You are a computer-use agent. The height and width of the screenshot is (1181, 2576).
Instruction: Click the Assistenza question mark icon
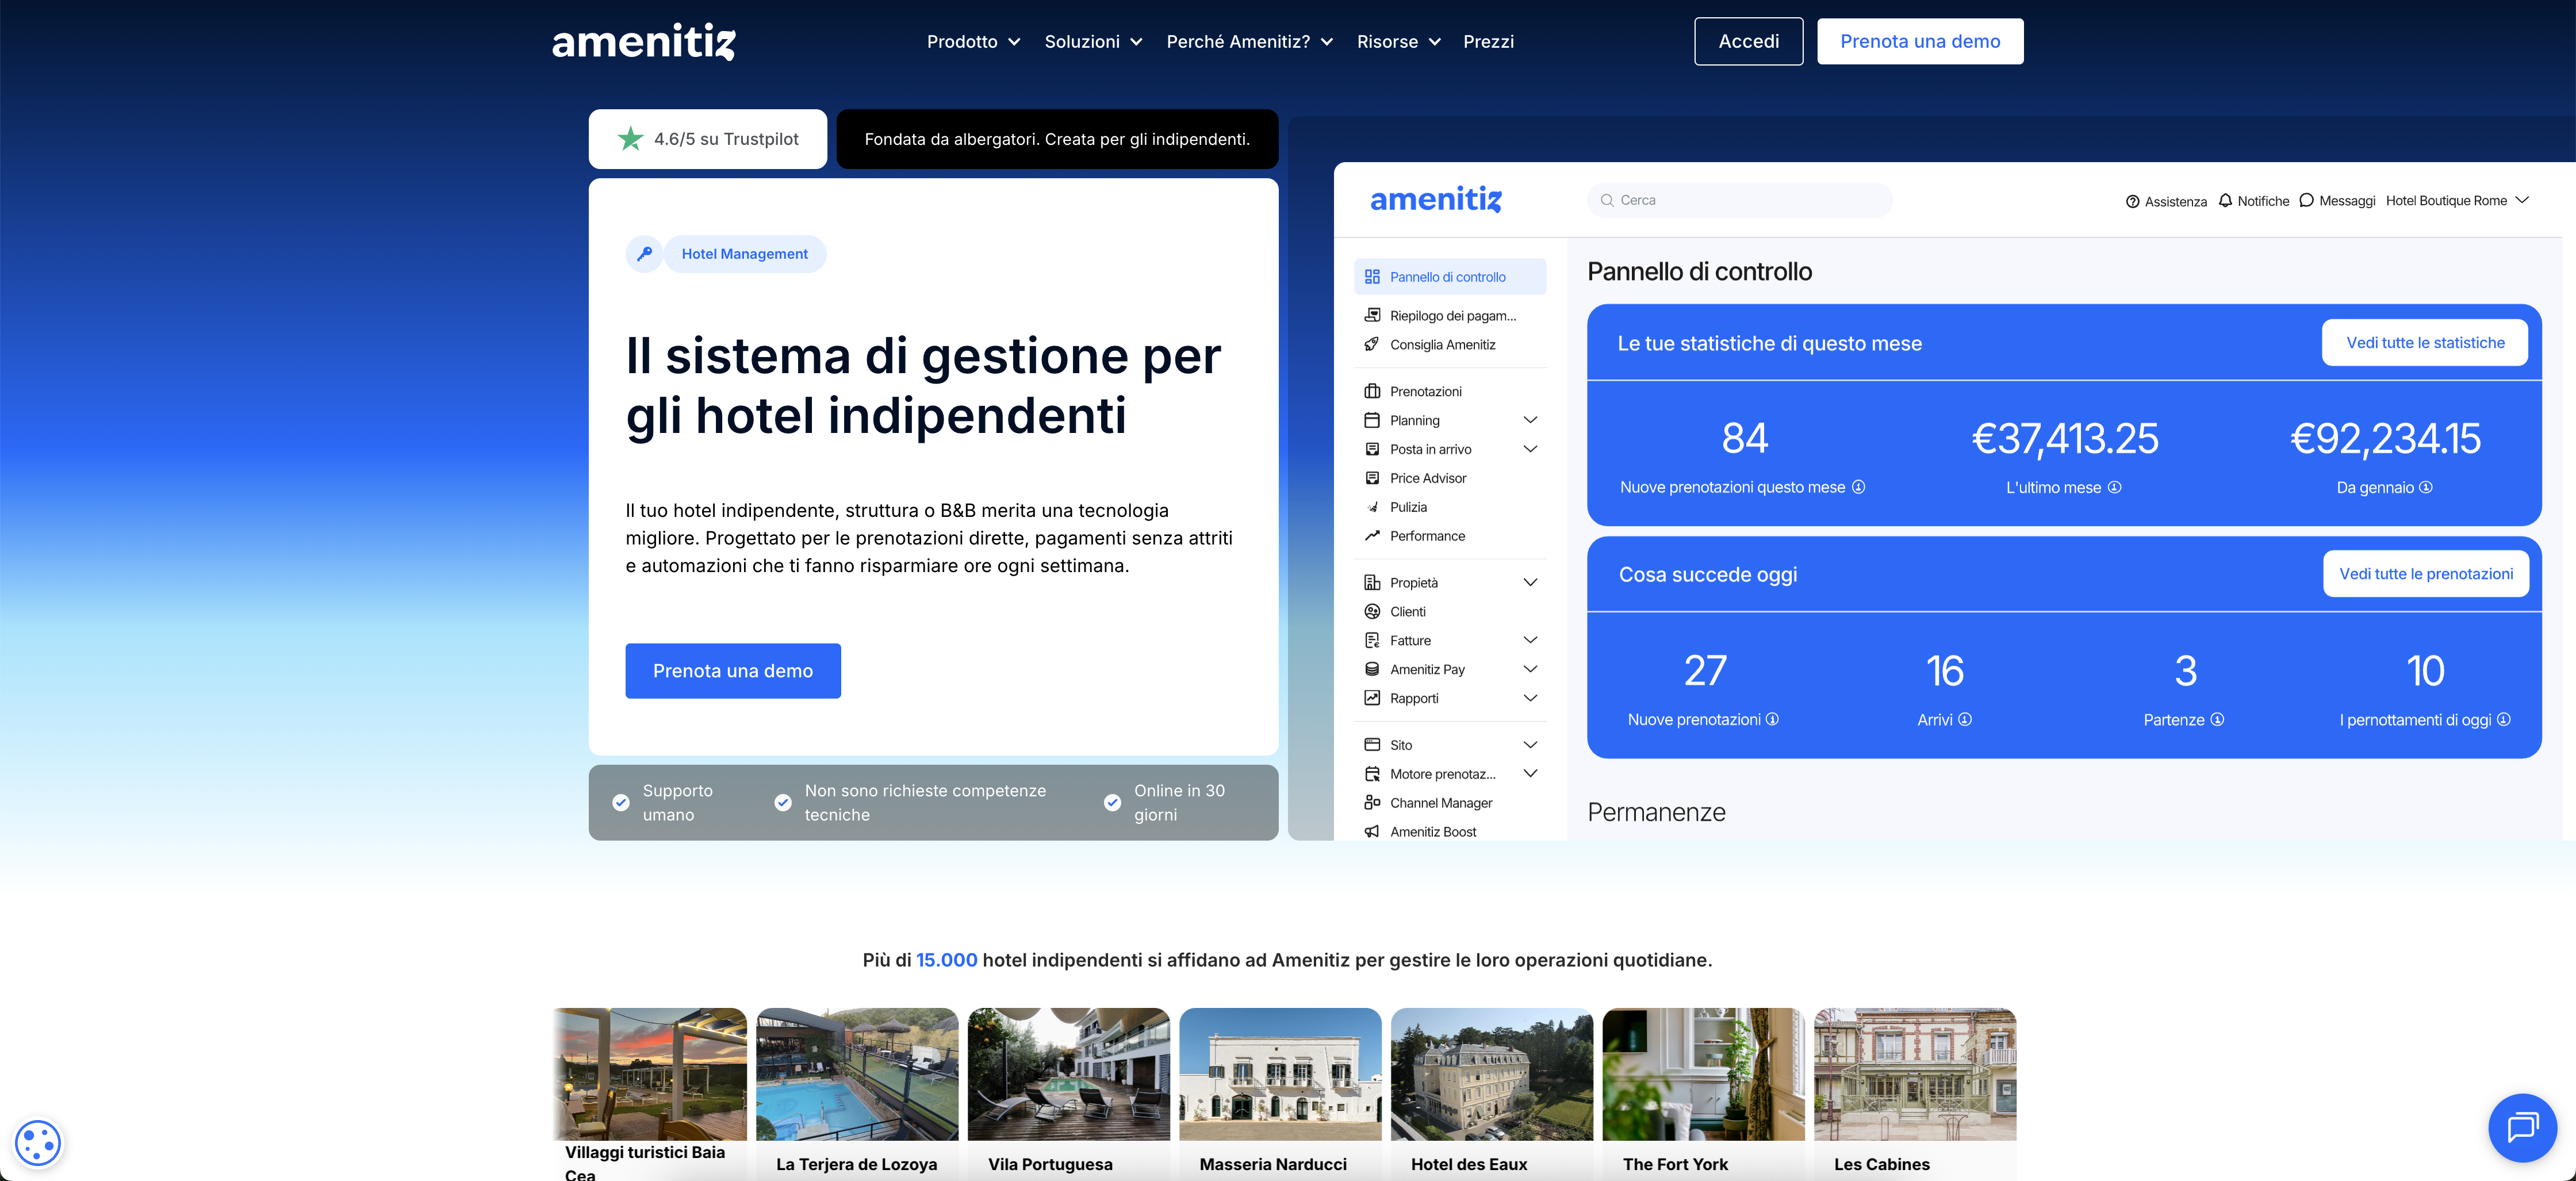tap(2132, 202)
